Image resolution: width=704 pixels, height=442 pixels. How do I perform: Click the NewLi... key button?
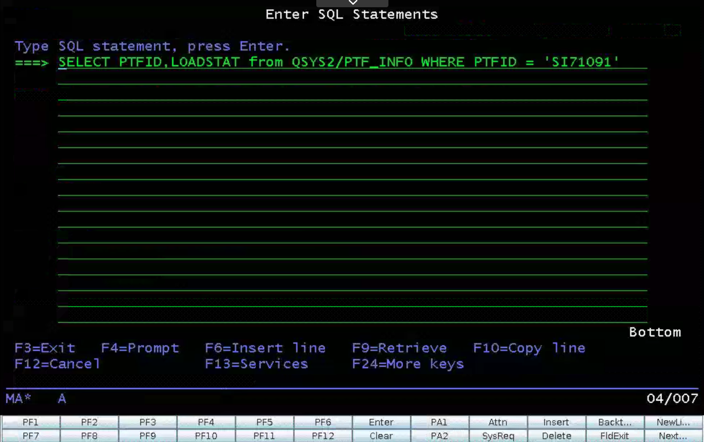point(673,422)
